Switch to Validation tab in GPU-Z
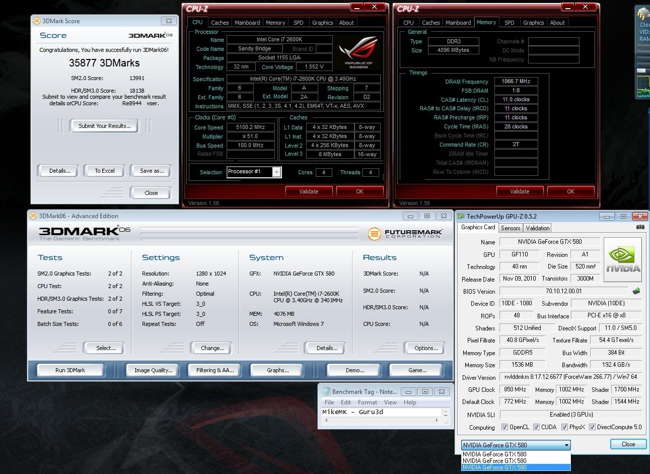Viewport: 650px width, 474px height. 538,228
